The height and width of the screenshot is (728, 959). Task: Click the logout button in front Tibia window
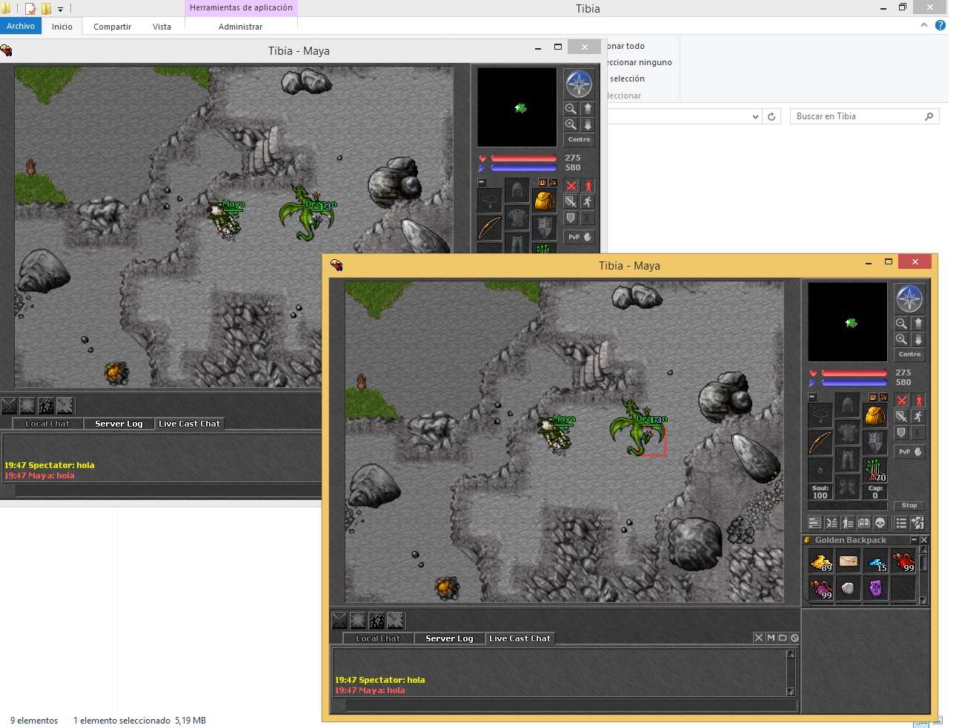[918, 523]
